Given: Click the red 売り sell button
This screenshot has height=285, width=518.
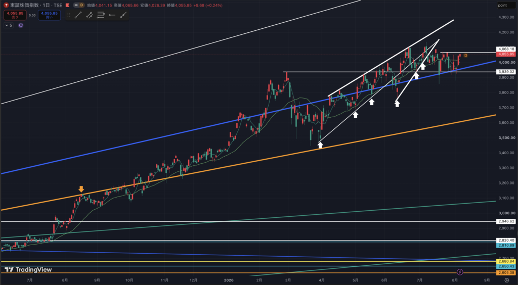Looking at the screenshot, I should [x=15, y=15].
